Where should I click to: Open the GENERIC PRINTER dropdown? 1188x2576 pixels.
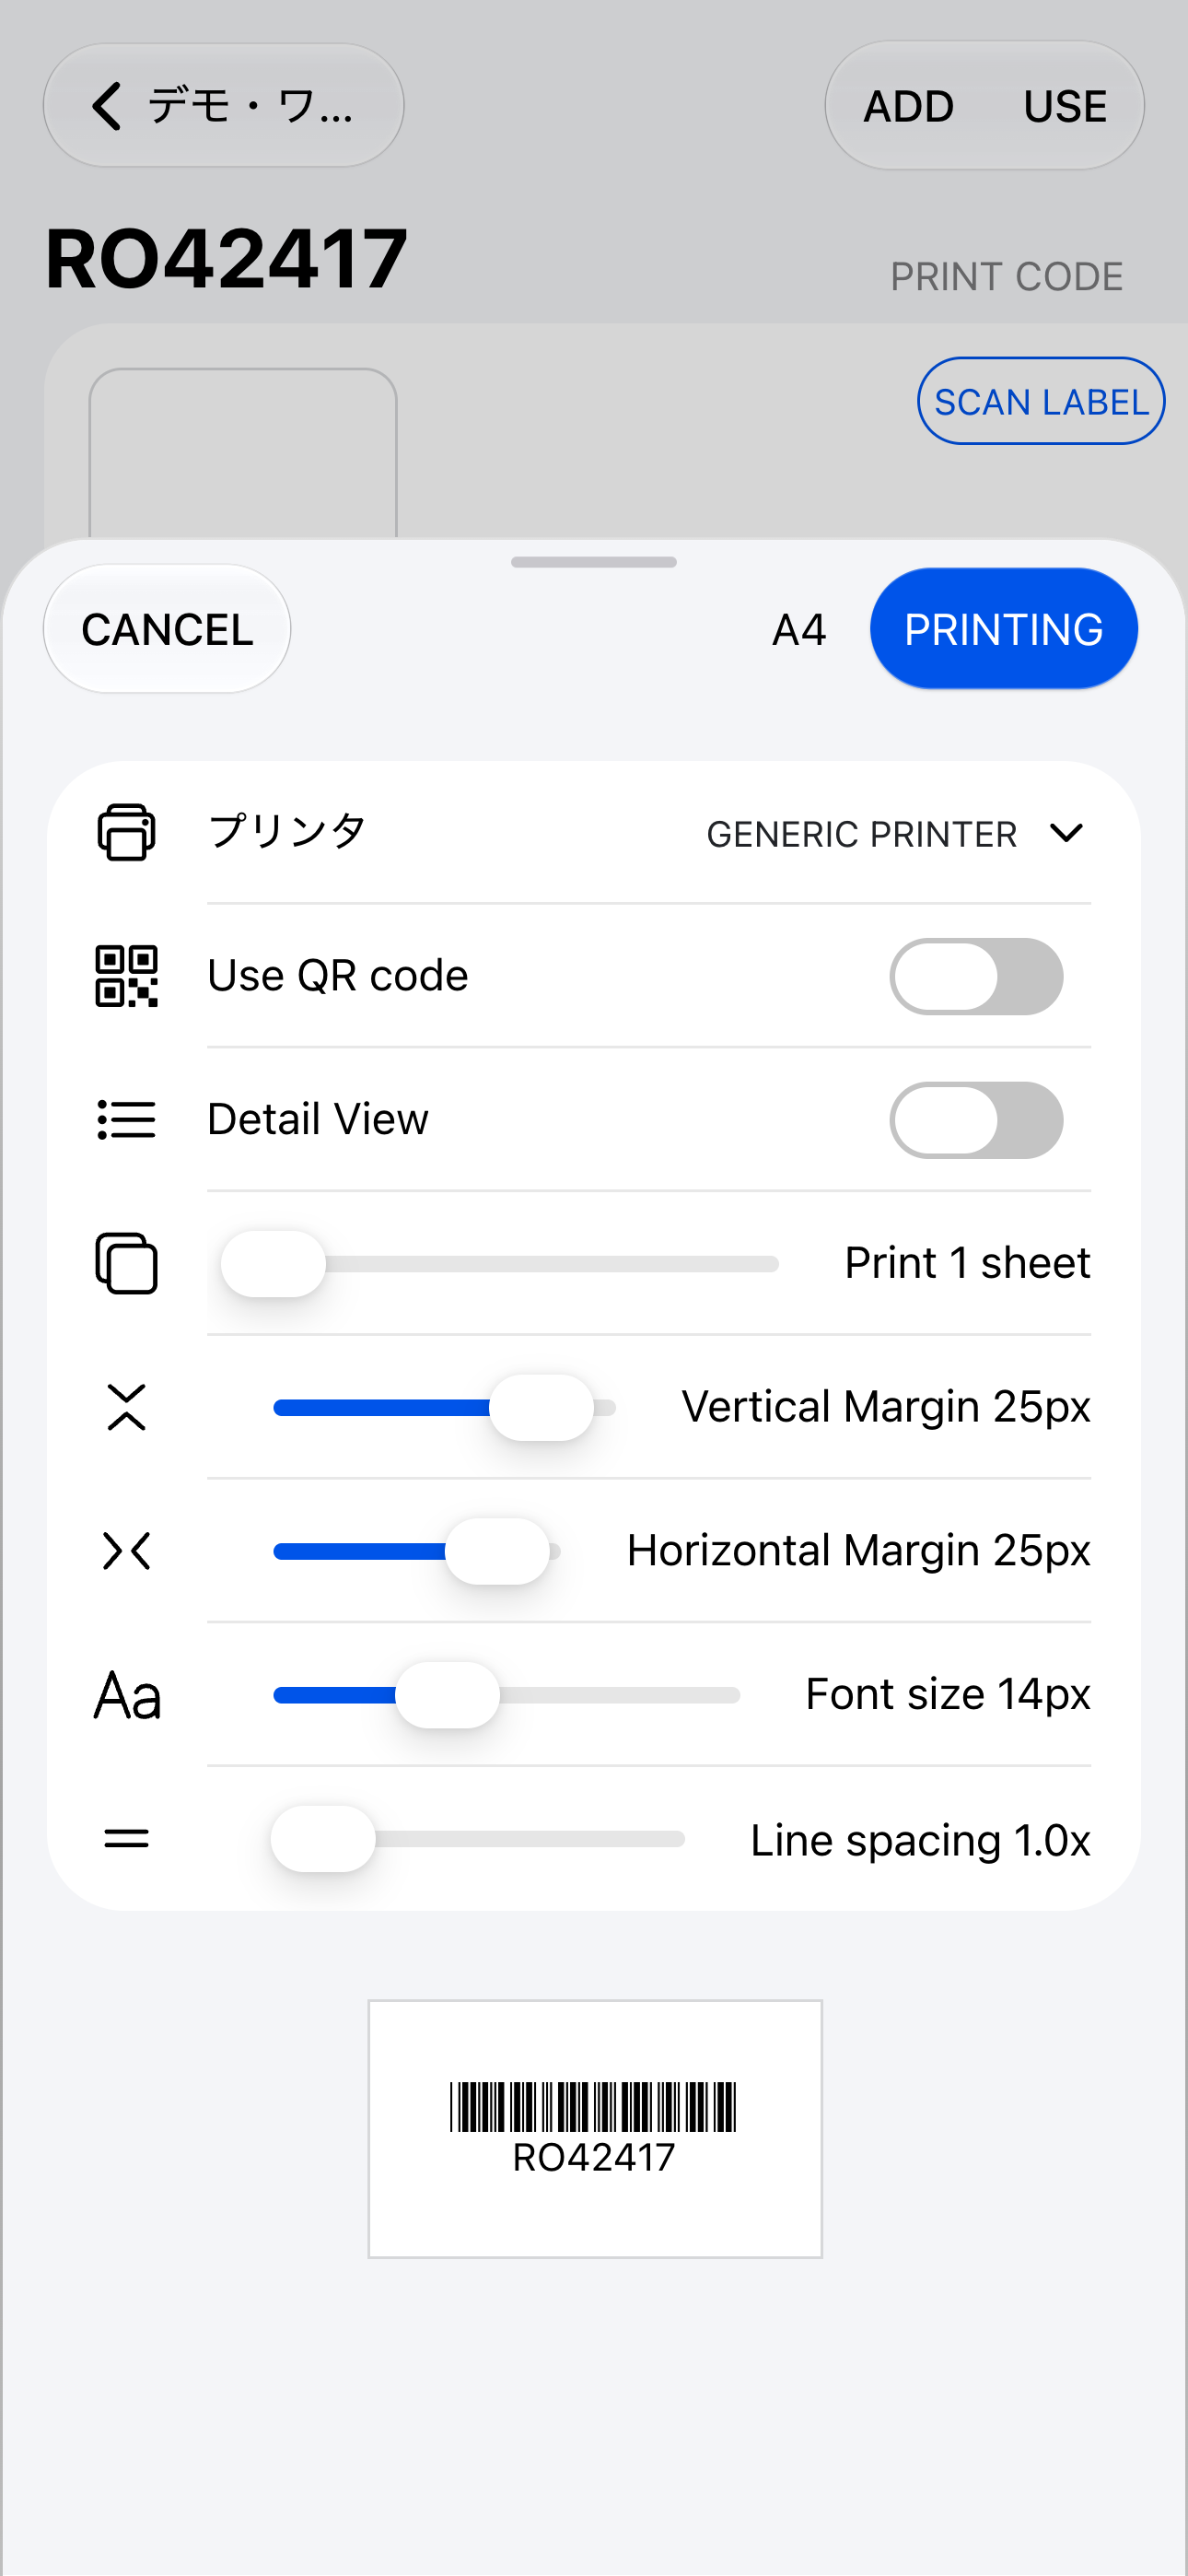point(896,833)
